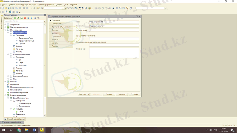The image size is (237, 133).
Task: Close the Конфигурация panel with its X
Action: 45,15
